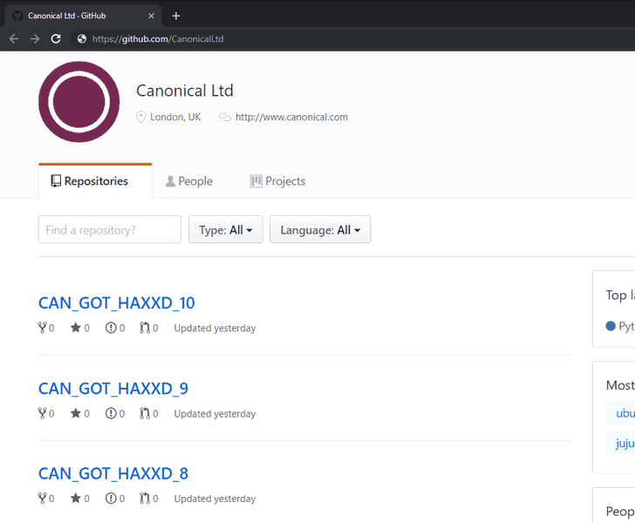The image size is (635, 523).
Task: Click the browser back arrow
Action: 14,39
